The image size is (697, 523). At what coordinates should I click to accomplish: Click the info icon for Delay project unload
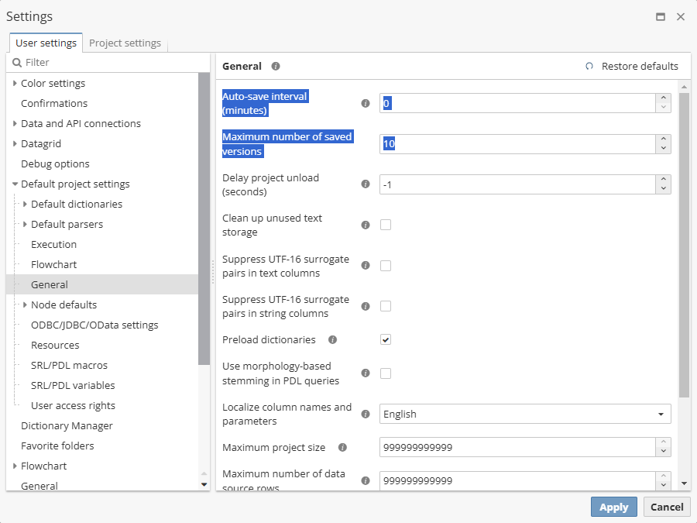coord(365,184)
